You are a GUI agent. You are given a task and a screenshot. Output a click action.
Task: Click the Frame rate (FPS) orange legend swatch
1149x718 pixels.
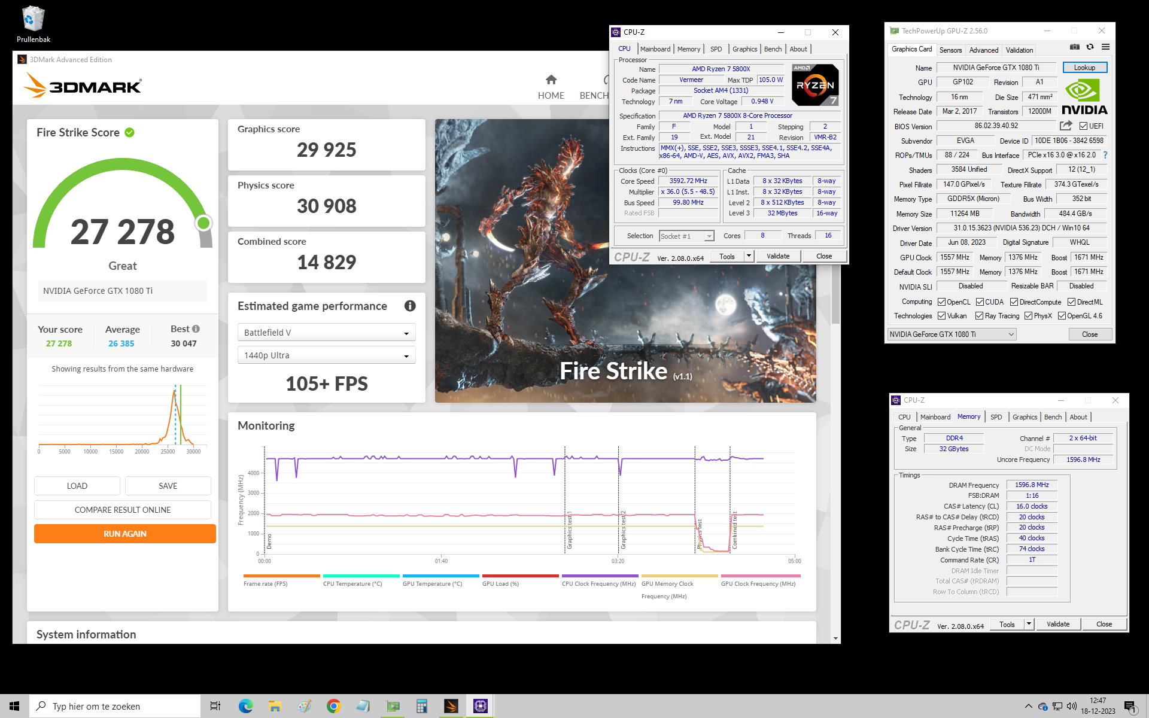(281, 576)
